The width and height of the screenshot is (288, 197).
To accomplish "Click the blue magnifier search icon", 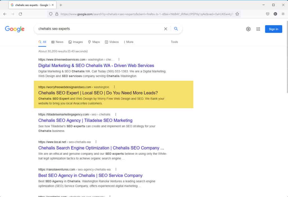I will pos(176,29).
